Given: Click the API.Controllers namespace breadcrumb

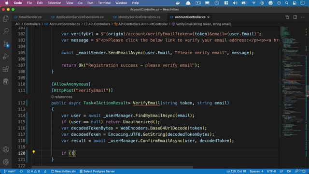Looking at the screenshot, I should [x=97, y=24].
